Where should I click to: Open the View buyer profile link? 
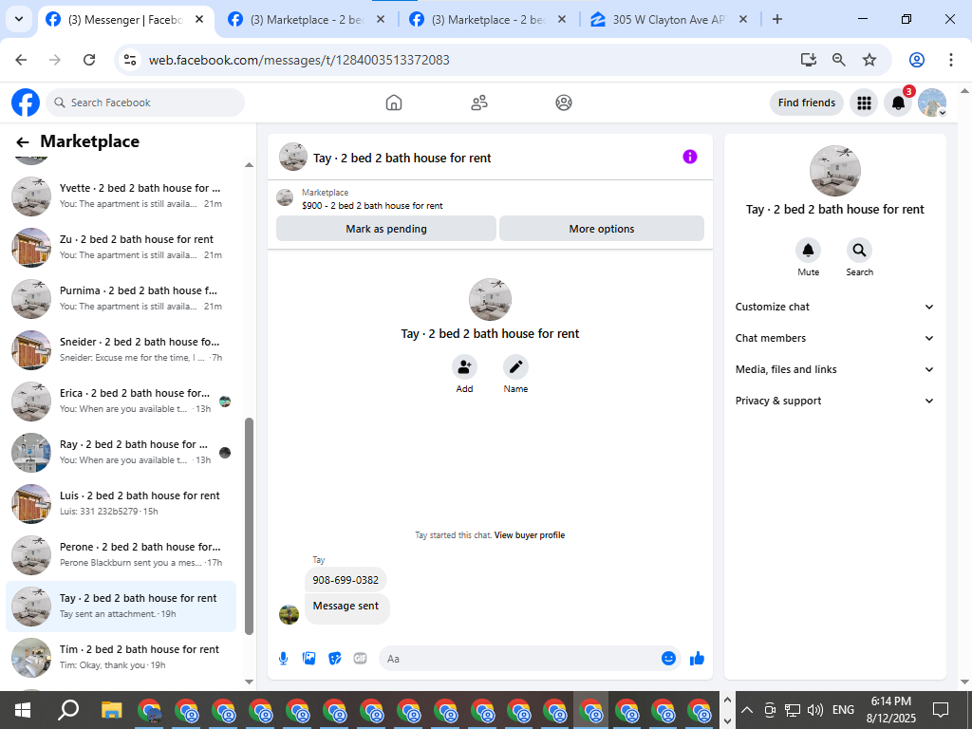coord(530,535)
